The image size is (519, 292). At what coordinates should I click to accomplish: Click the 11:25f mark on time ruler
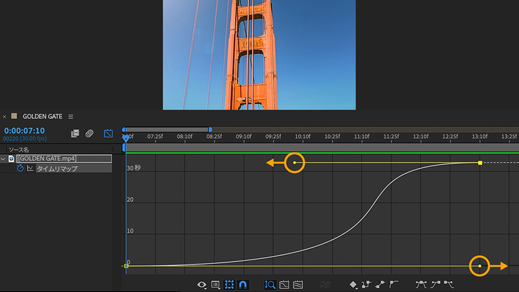point(391,136)
